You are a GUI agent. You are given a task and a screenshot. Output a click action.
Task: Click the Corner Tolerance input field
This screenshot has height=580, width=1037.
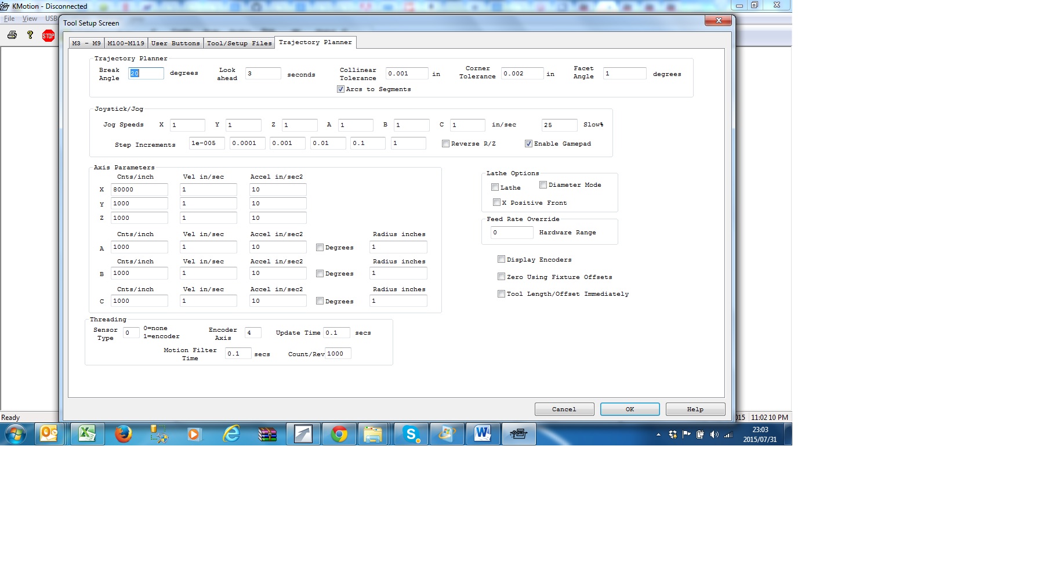click(522, 74)
